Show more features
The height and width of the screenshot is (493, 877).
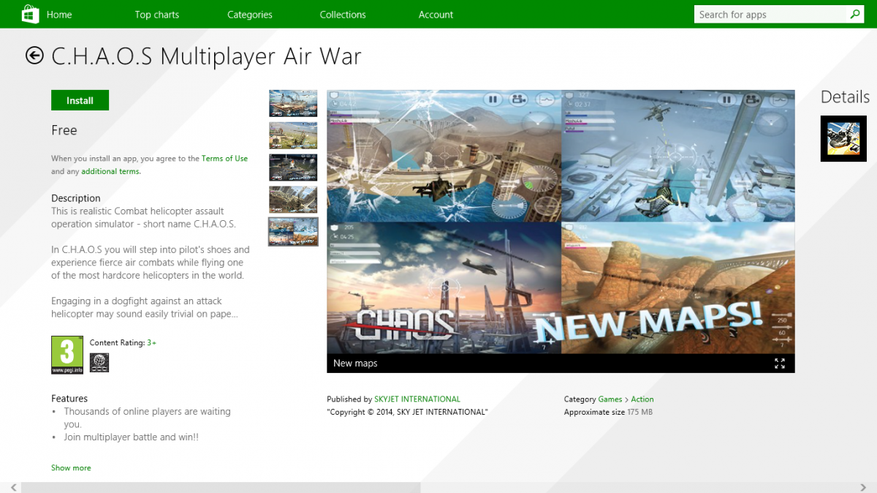tap(71, 467)
